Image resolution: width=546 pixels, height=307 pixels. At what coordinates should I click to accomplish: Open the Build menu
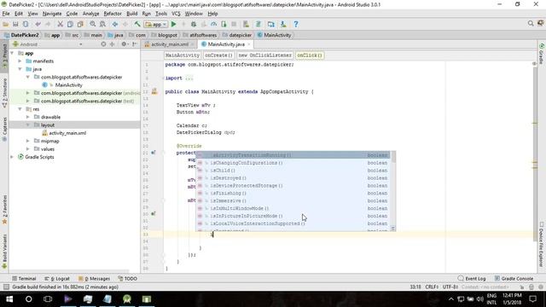tap(131, 14)
